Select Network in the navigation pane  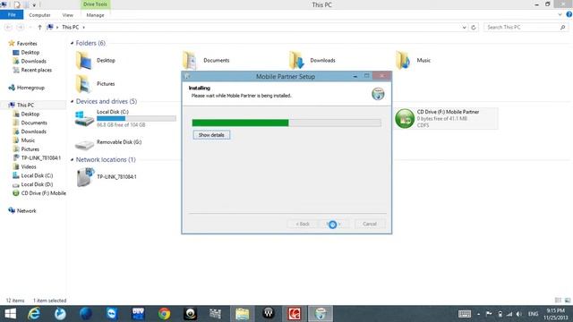click(26, 211)
